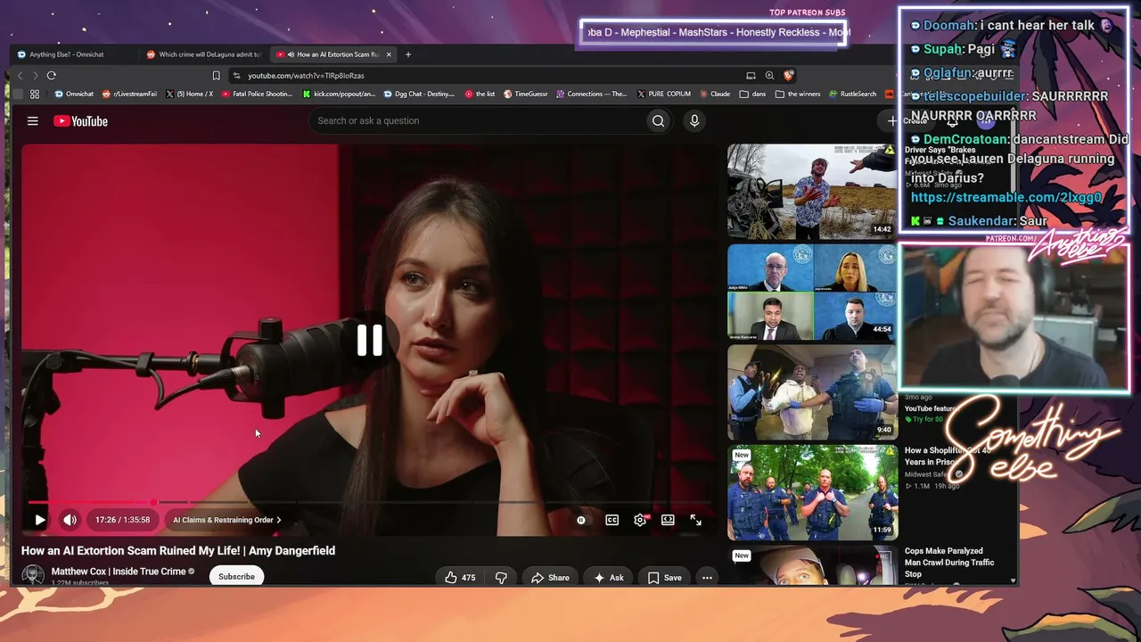1141x642 pixels.
Task: Open the 14:42 recommended video thumbnail
Action: tap(812, 192)
